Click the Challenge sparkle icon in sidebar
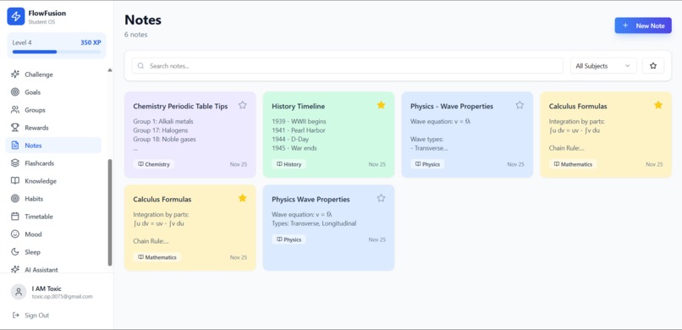This screenshot has height=330, width=682. (15, 74)
